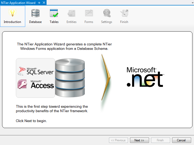
Task: Open the document tab list dropdown arrow
Action: pyautogui.click(x=192, y=3)
